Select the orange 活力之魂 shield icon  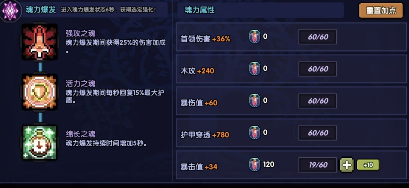39,92
